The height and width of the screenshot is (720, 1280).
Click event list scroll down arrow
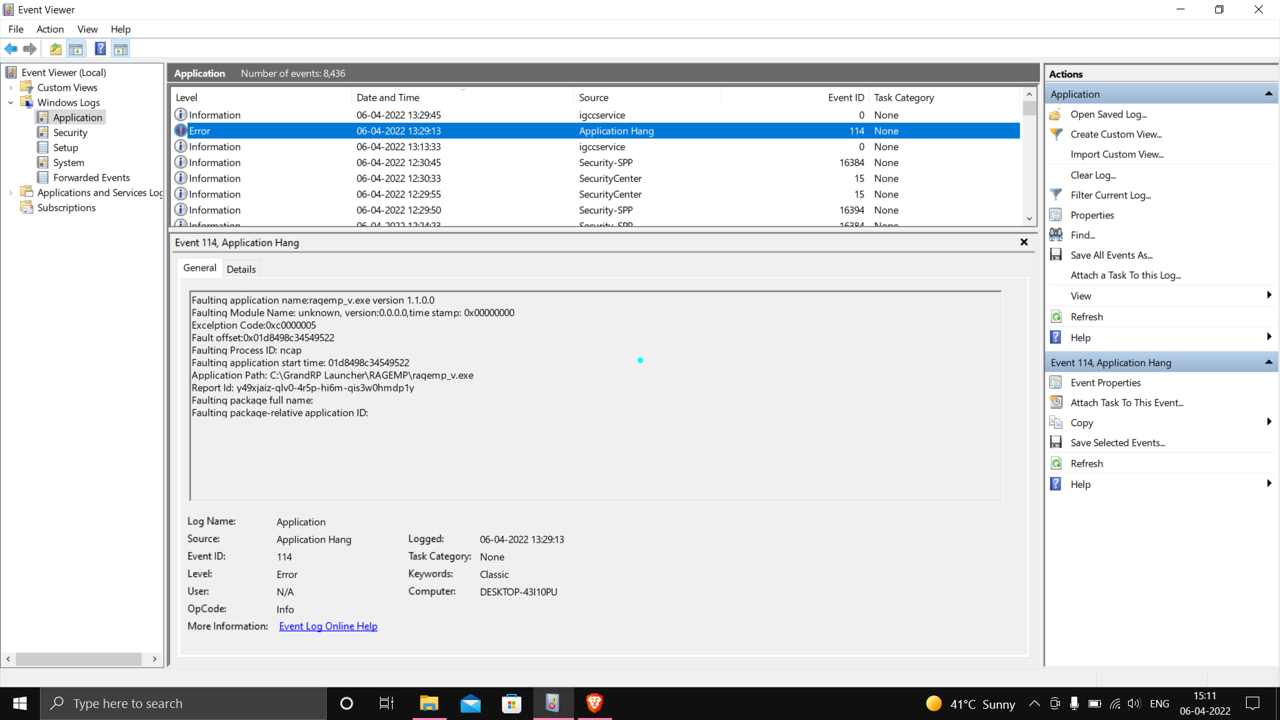tap(1029, 219)
